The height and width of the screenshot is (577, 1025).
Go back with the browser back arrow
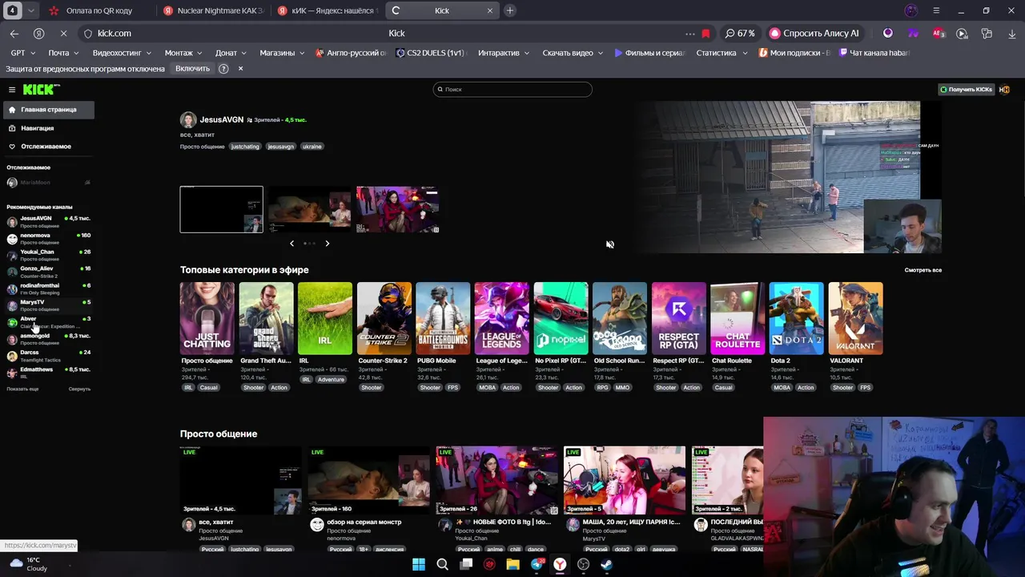click(x=14, y=34)
